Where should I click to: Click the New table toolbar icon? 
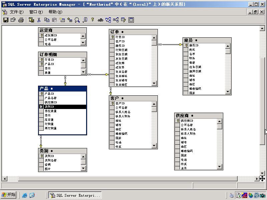click(62, 20)
